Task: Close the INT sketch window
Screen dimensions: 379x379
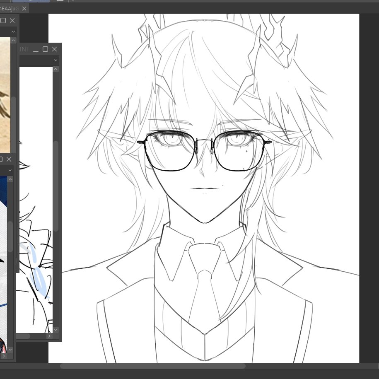Action: pos(54,49)
